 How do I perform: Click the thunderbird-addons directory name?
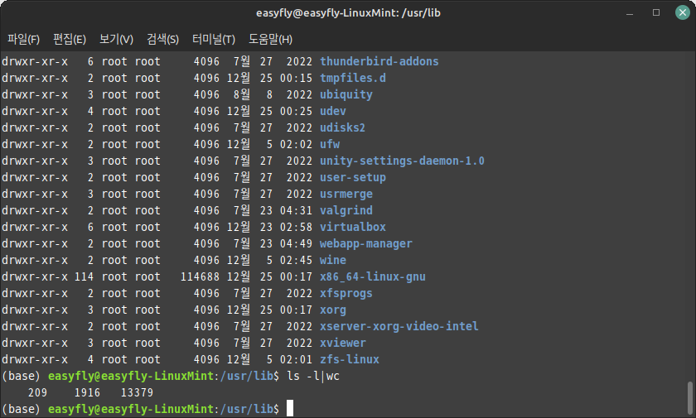tap(379, 61)
